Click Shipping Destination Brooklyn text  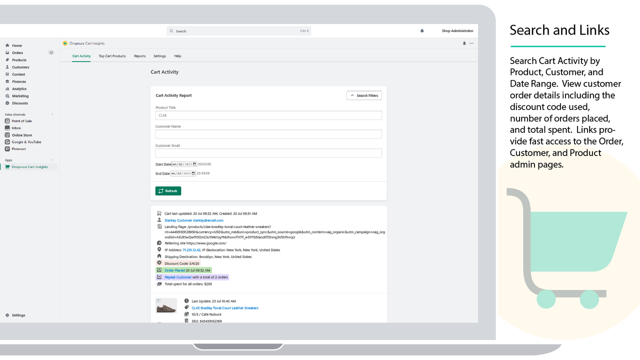click(208, 256)
